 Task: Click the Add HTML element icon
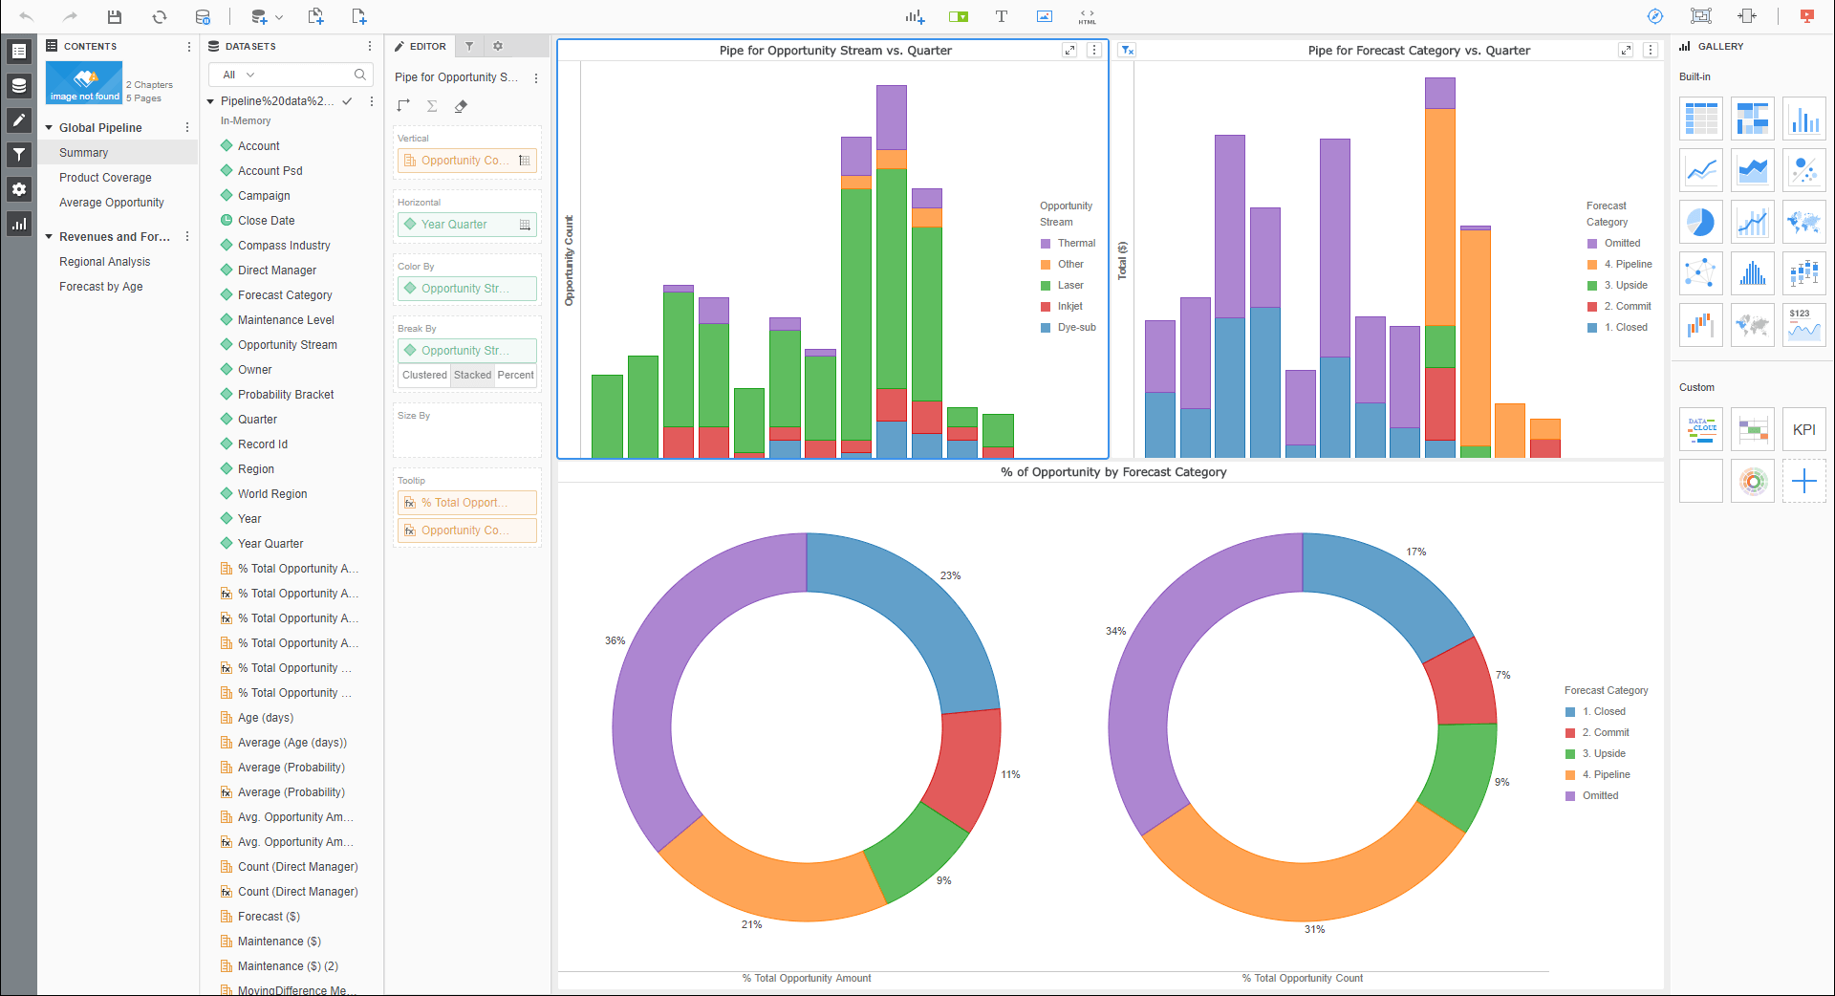[x=1087, y=16]
